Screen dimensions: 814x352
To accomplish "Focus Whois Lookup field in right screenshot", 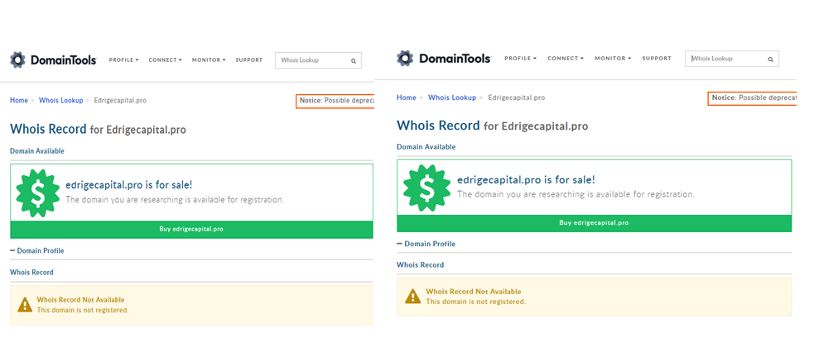I will point(731,59).
